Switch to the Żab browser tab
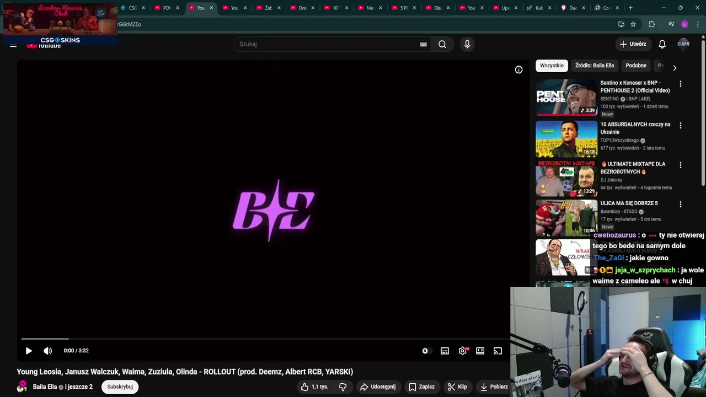Image resolution: width=706 pixels, height=397 pixels. (x=268, y=8)
